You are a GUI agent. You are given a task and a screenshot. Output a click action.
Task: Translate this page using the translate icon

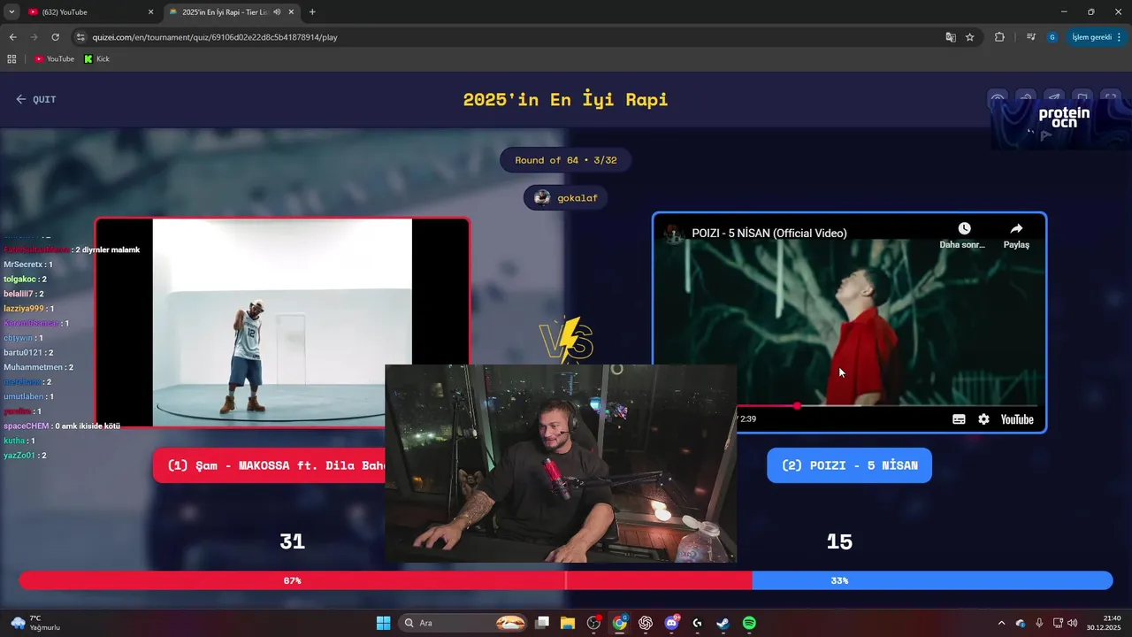[x=951, y=37]
